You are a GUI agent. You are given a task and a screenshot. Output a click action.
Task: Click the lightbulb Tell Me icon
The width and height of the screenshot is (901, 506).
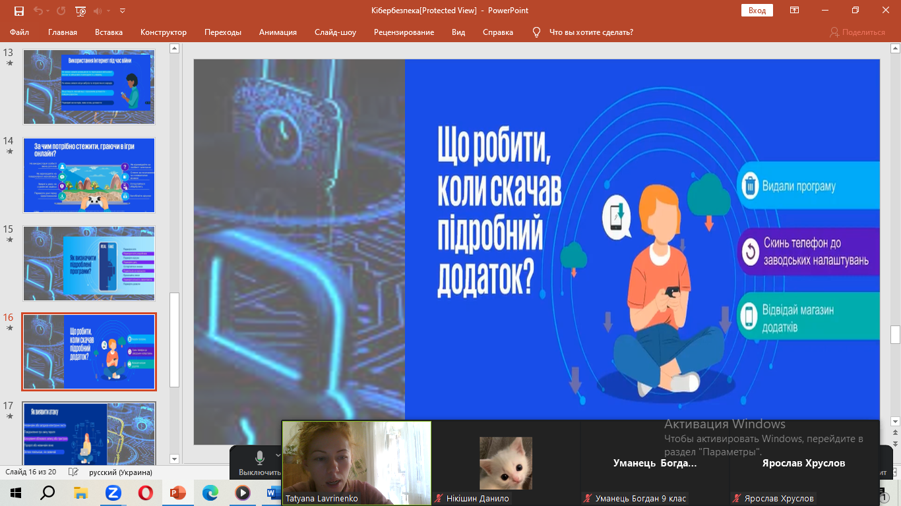tap(537, 32)
